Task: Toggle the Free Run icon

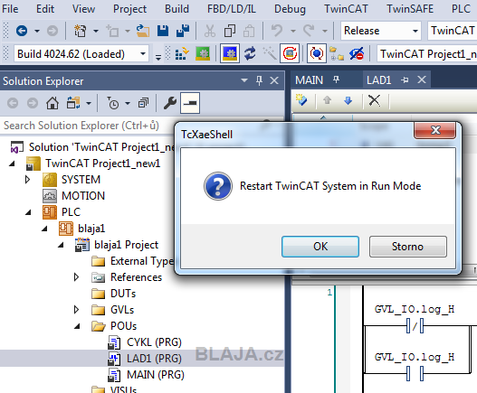Action: 290,53
